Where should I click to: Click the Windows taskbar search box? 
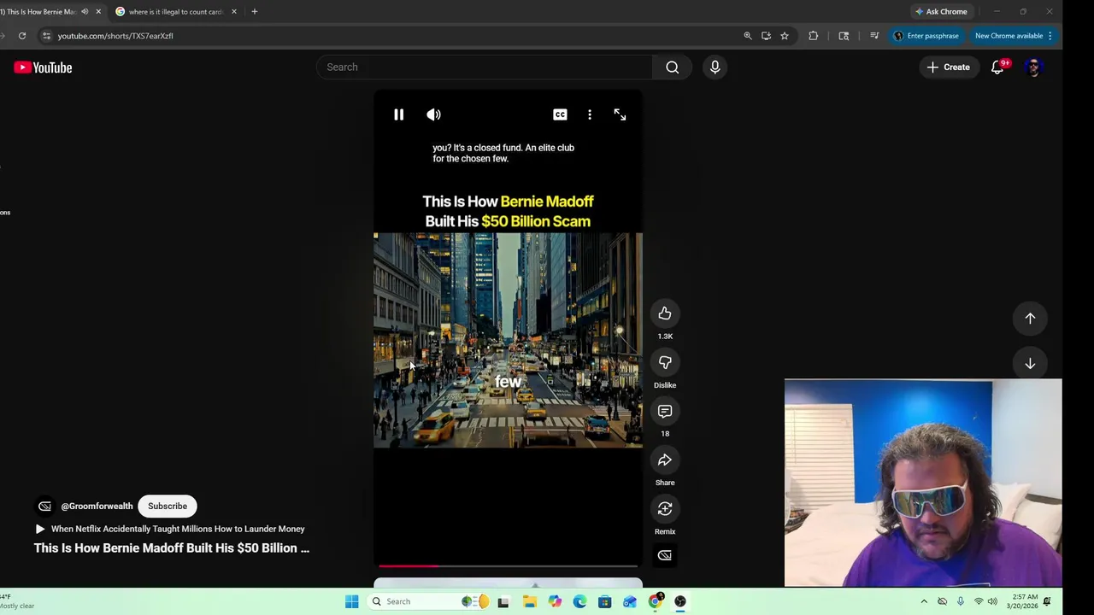point(426,601)
